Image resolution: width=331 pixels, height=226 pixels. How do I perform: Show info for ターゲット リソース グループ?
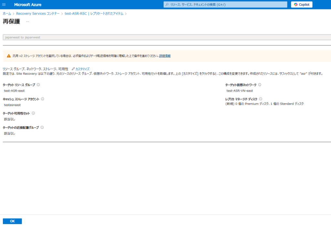coord(38,85)
